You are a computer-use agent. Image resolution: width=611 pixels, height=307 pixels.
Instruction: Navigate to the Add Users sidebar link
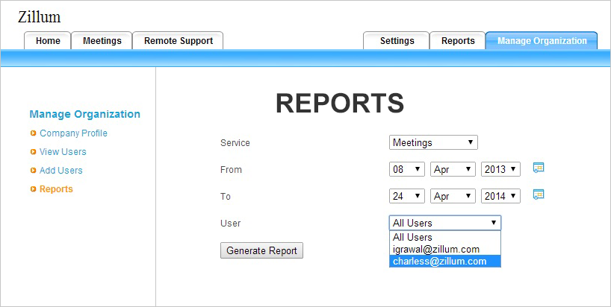[61, 171]
